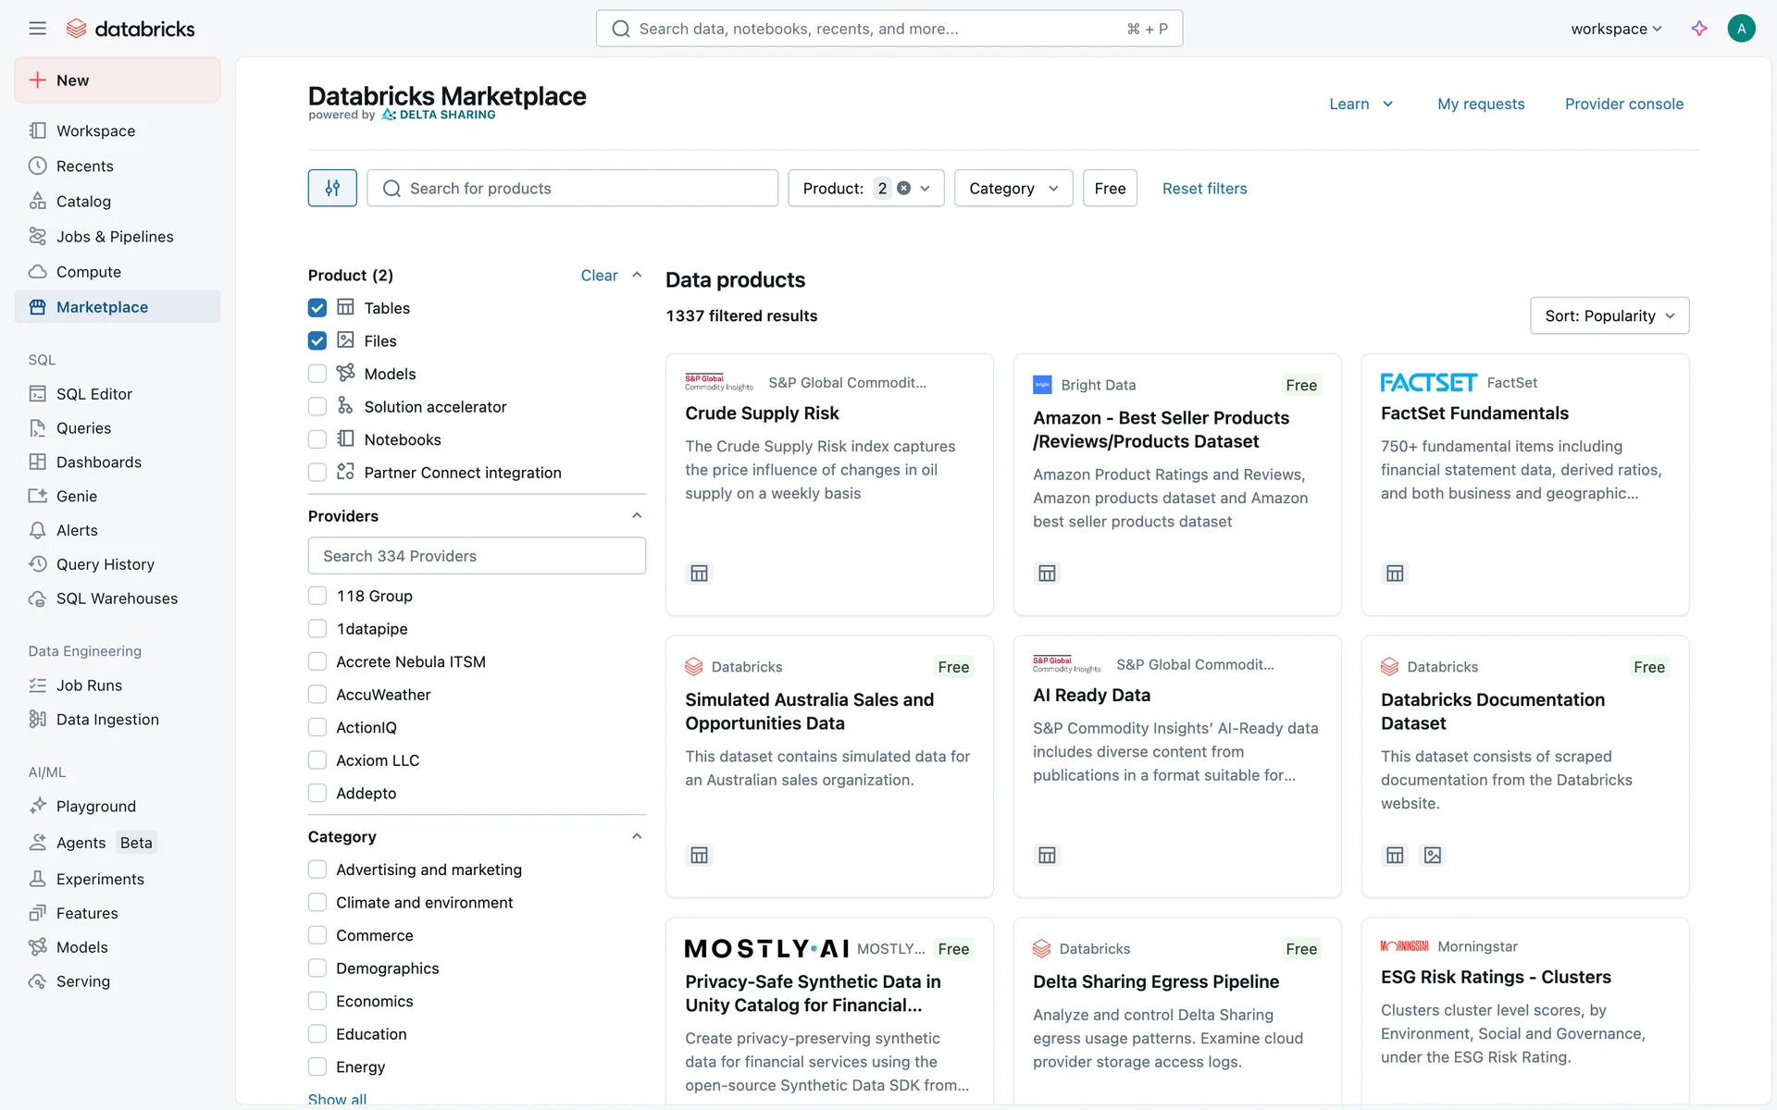
Task: Check the AccuWeather provider checkbox
Action: pyautogui.click(x=317, y=695)
